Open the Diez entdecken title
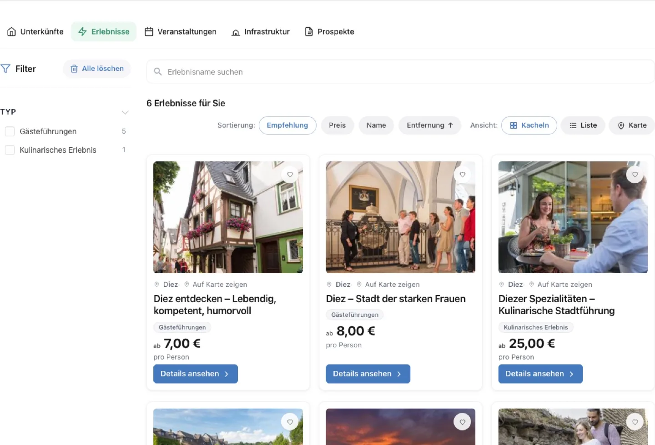The height and width of the screenshot is (445, 655). pyautogui.click(x=215, y=305)
